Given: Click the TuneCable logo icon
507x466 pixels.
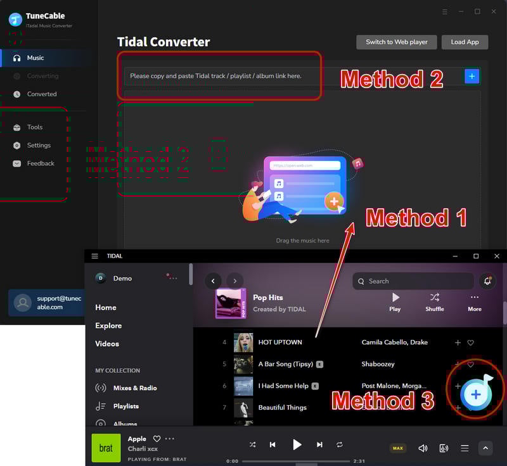Looking at the screenshot, I should [15, 20].
